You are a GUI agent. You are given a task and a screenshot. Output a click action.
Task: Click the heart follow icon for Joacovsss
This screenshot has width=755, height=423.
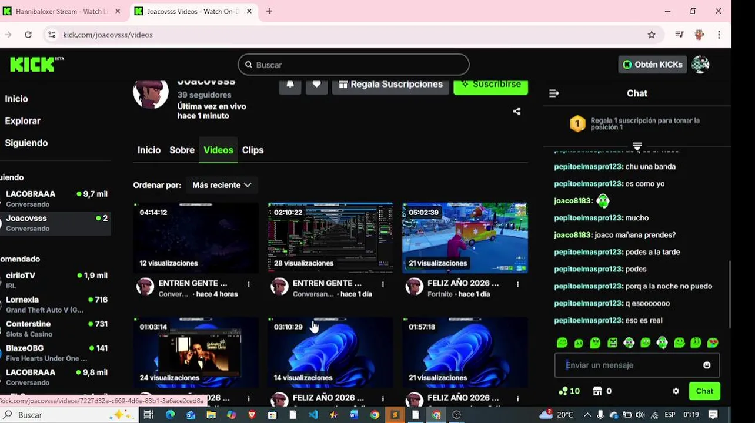(x=316, y=85)
